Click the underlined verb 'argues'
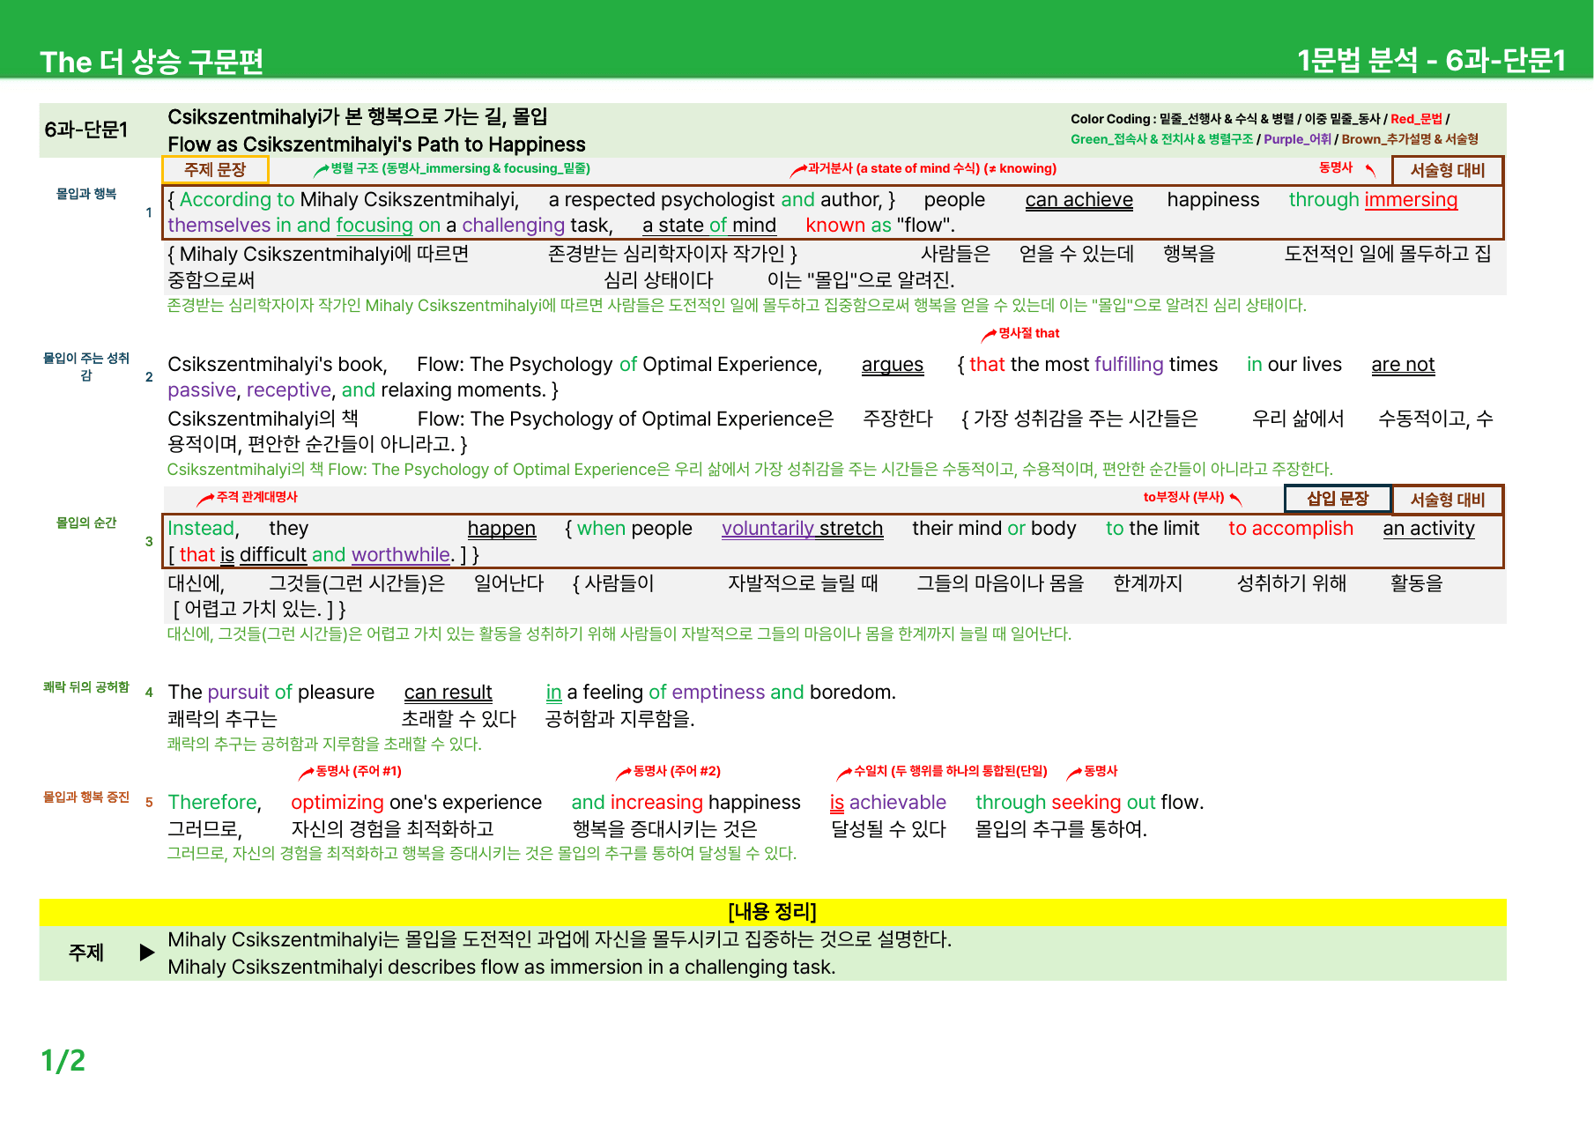Viewport: 1594px width, 1127px height. 893,365
